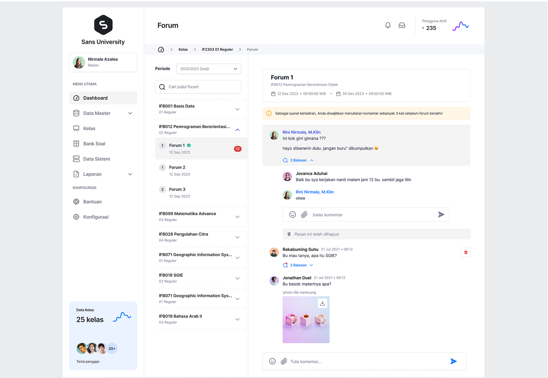Click Kelas breadcrumb link

pyautogui.click(x=183, y=50)
